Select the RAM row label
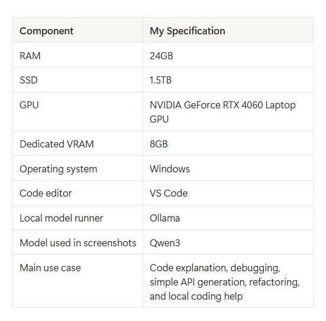The width and height of the screenshot is (326, 321). click(30, 56)
